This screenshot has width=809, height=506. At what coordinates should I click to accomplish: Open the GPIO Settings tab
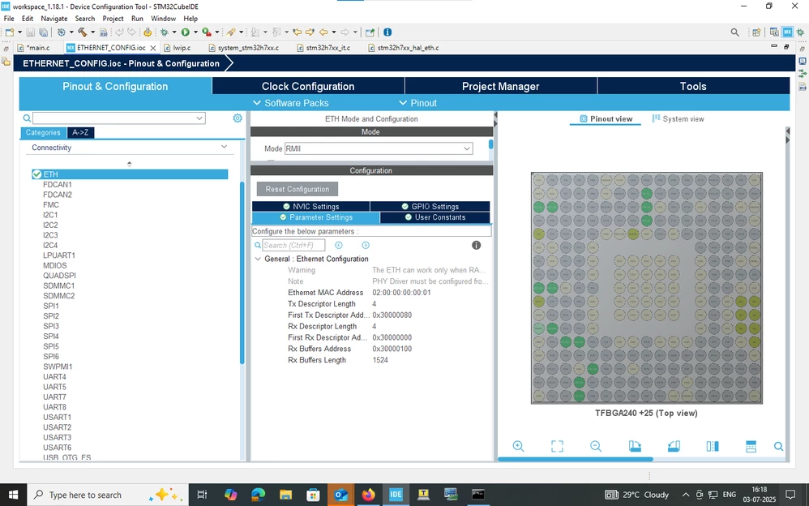coord(430,206)
